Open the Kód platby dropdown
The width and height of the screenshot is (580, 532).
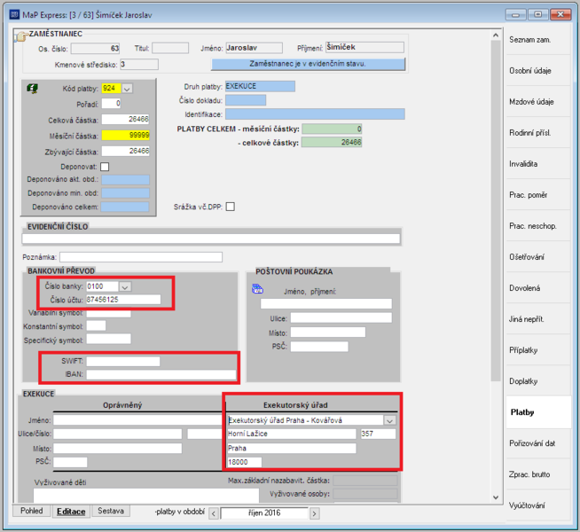(127, 89)
